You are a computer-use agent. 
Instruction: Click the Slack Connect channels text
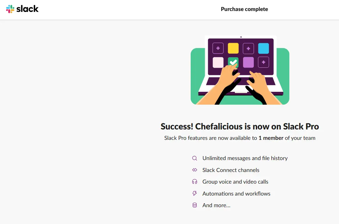pyautogui.click(x=231, y=170)
